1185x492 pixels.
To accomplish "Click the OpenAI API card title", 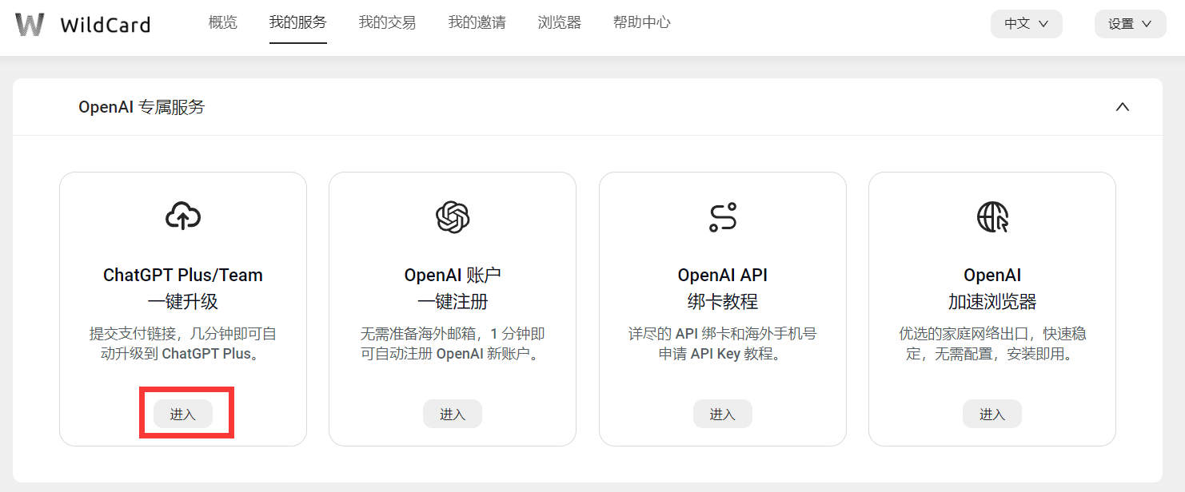I will click(x=723, y=275).
